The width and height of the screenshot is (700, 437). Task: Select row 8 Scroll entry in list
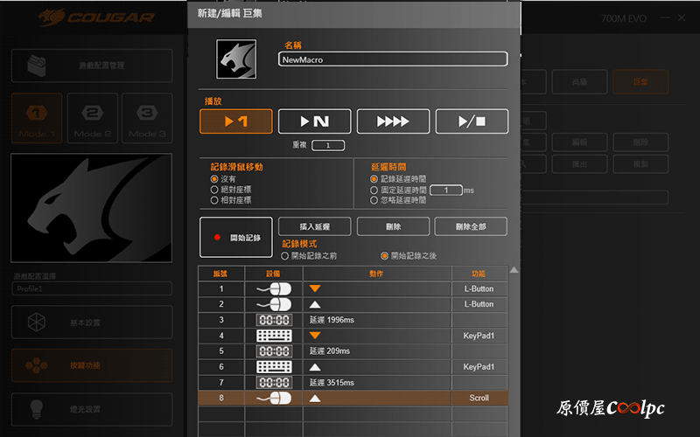353,399
